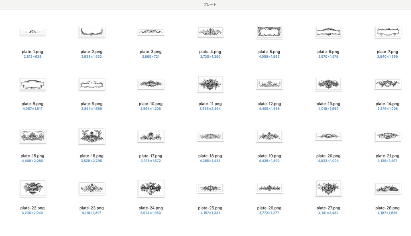The image size is (411, 236).
Task: Click the dimensions text 4,141×2,482
Action: tap(328, 213)
